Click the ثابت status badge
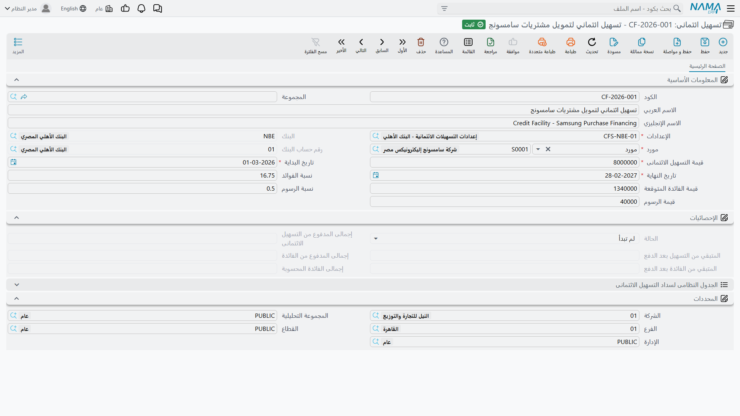 [474, 25]
